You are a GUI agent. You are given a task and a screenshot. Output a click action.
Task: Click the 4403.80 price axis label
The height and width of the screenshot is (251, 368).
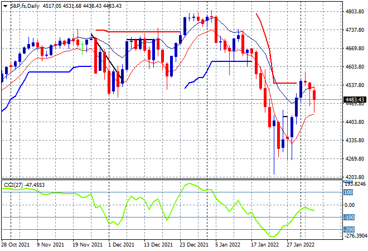click(x=355, y=122)
